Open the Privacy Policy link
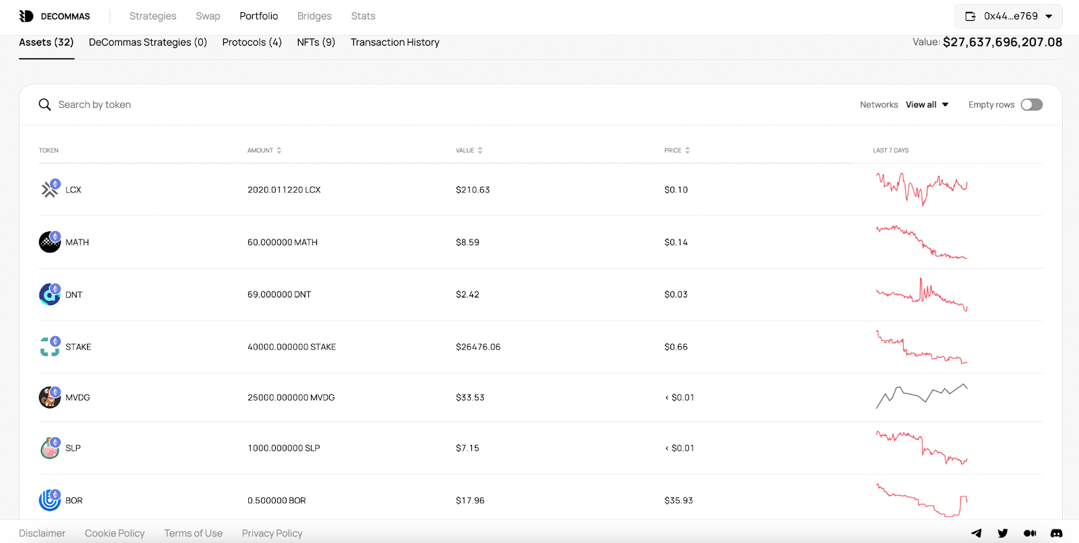 tap(272, 533)
